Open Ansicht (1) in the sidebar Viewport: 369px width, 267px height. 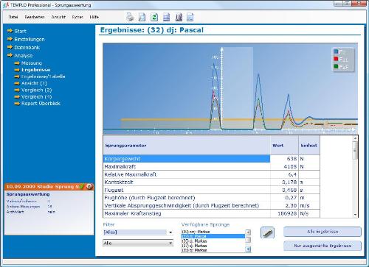point(34,83)
